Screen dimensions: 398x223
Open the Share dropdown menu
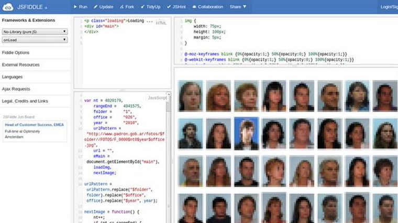click(238, 7)
